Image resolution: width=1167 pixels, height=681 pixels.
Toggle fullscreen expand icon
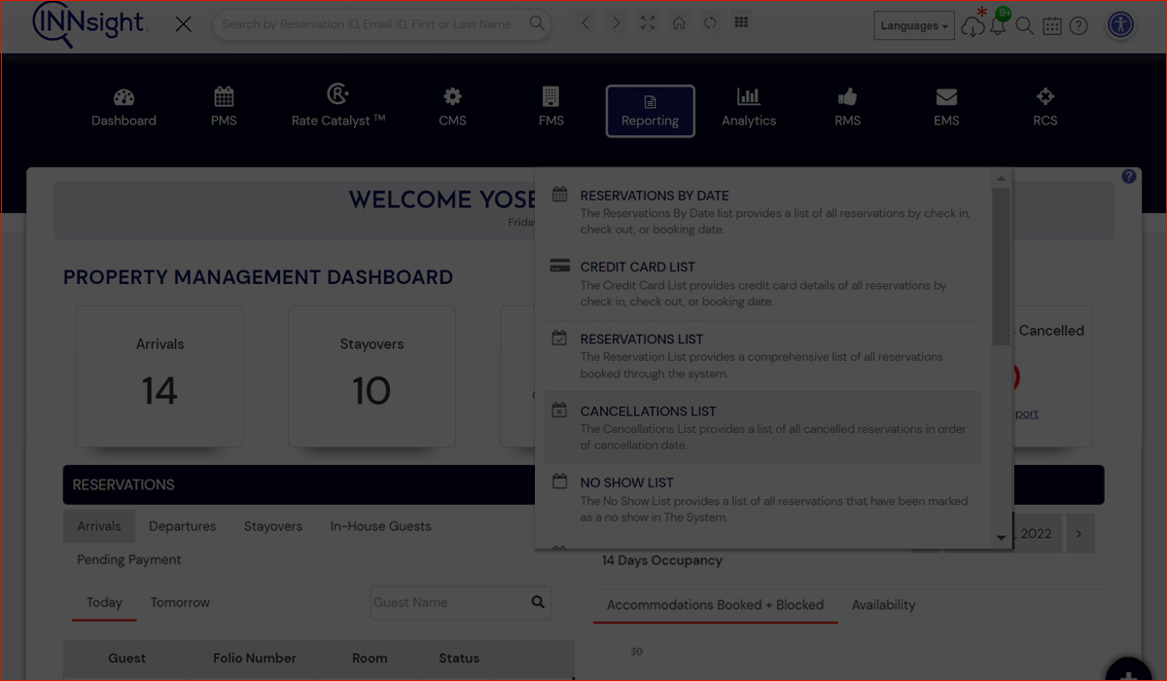(648, 22)
